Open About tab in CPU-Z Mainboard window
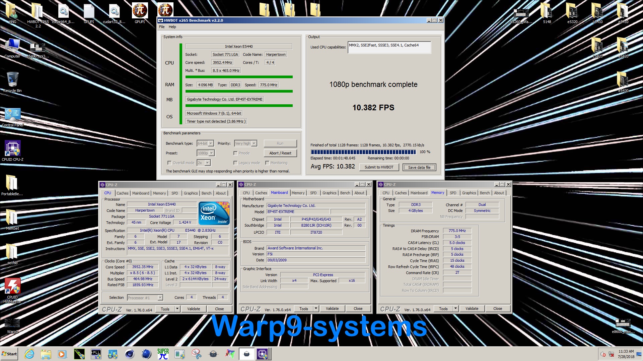 click(359, 193)
